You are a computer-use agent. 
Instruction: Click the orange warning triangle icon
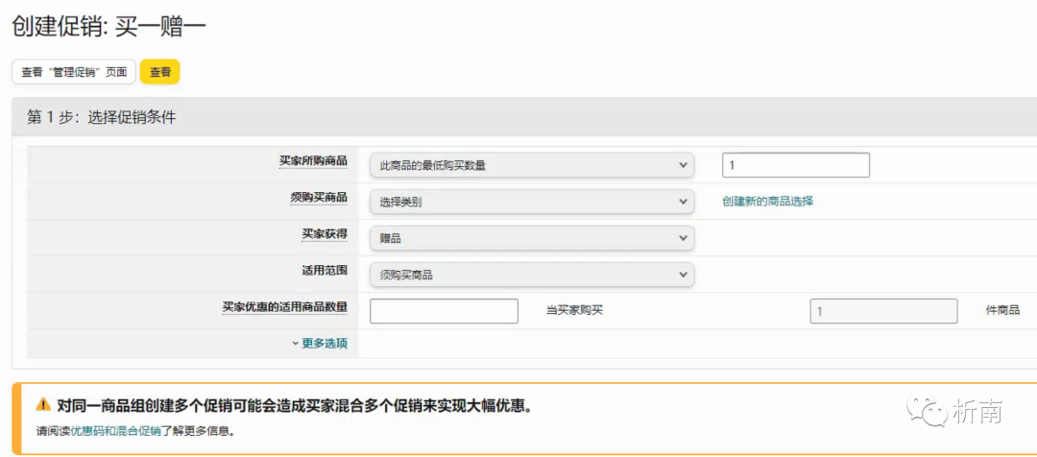point(43,404)
